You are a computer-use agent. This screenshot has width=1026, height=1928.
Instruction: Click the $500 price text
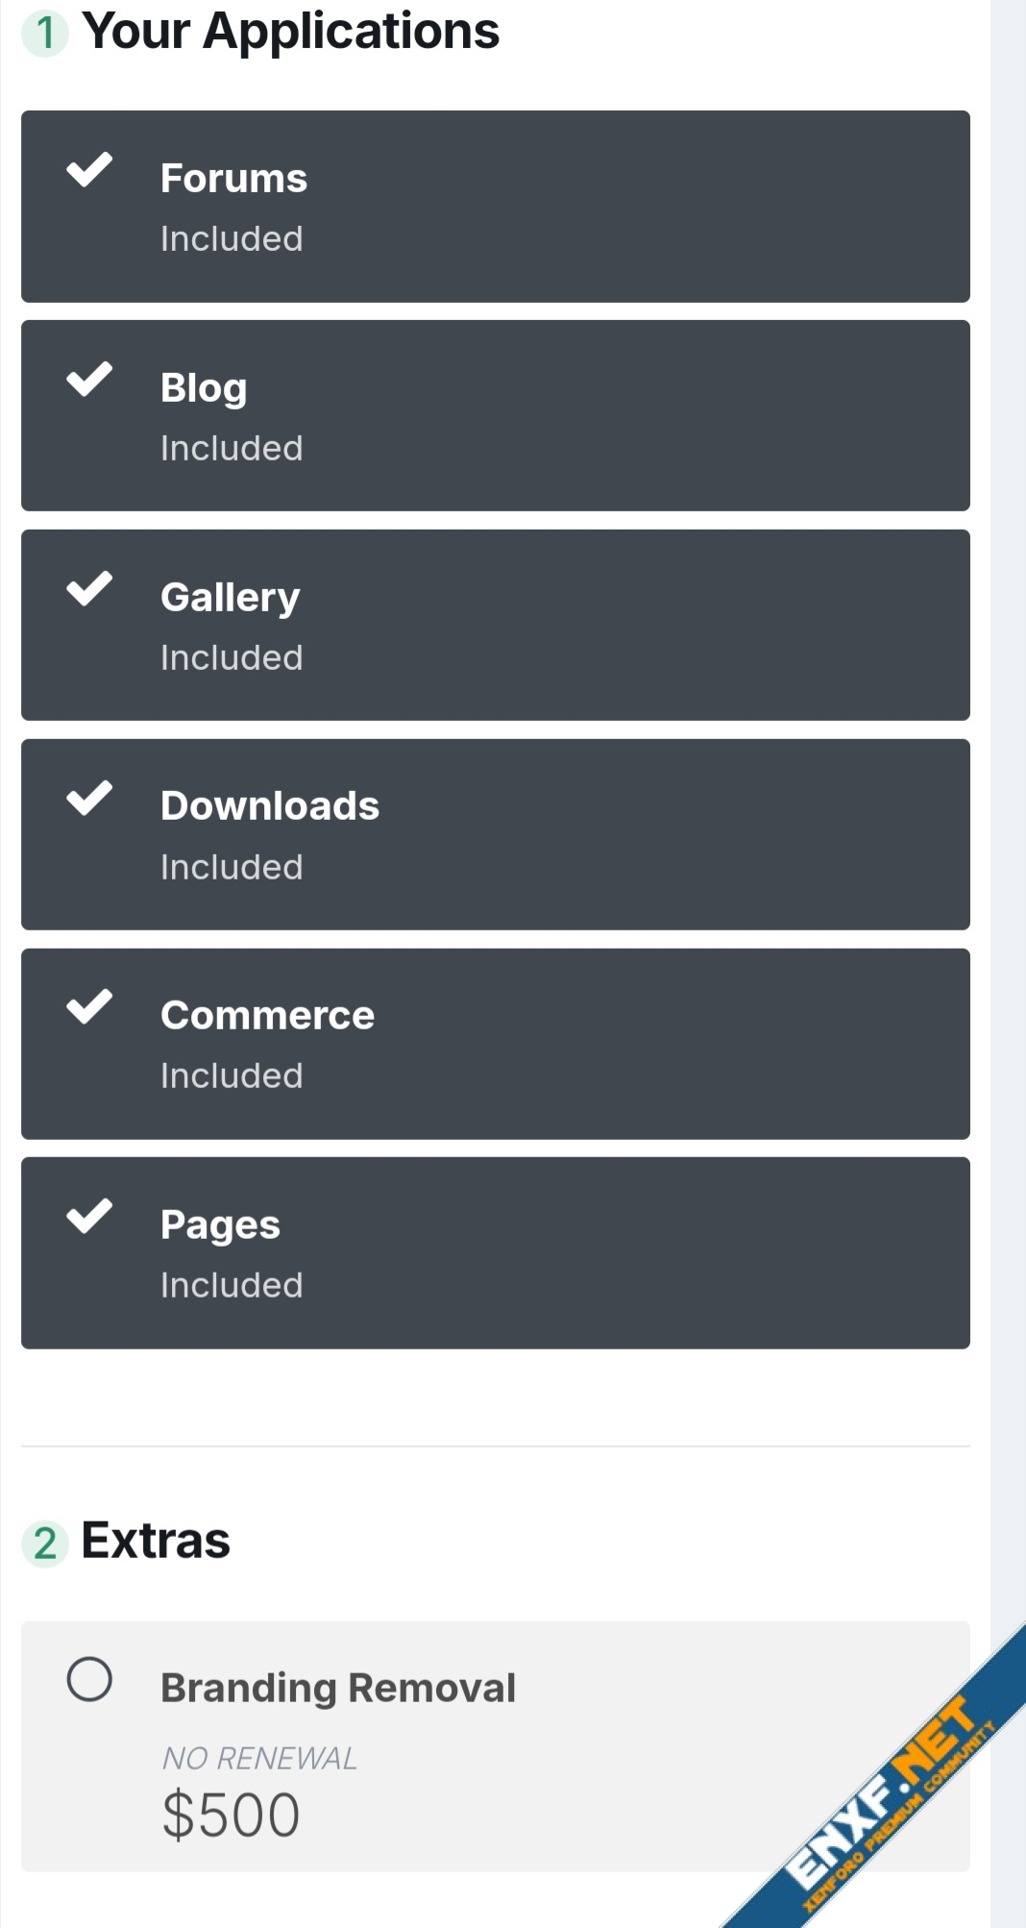pyautogui.click(x=231, y=1815)
